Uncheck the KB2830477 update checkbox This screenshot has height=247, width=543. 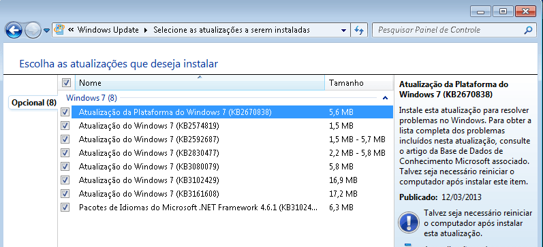(x=65, y=152)
